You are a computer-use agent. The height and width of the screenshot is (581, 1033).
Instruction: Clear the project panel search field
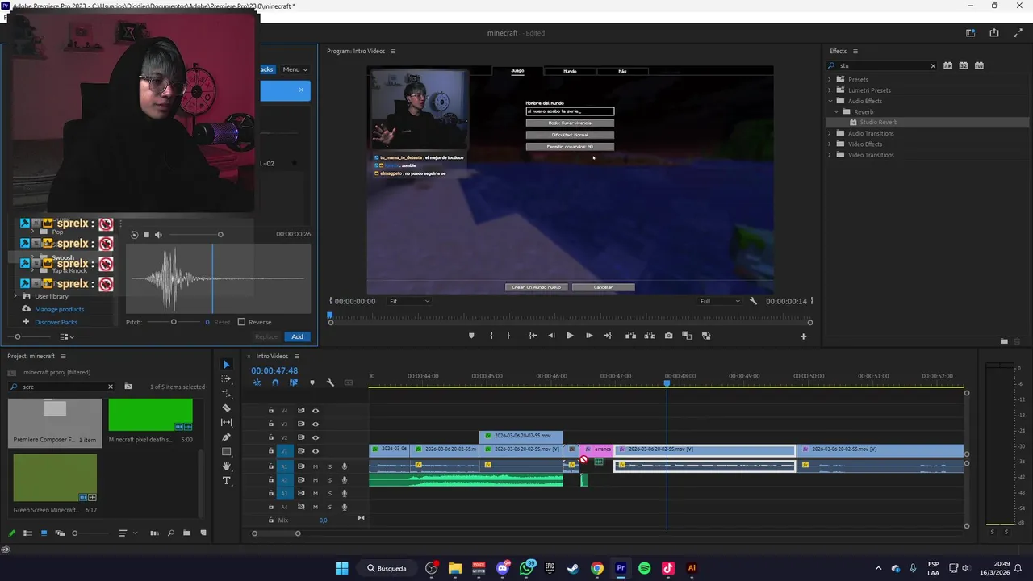tap(111, 387)
